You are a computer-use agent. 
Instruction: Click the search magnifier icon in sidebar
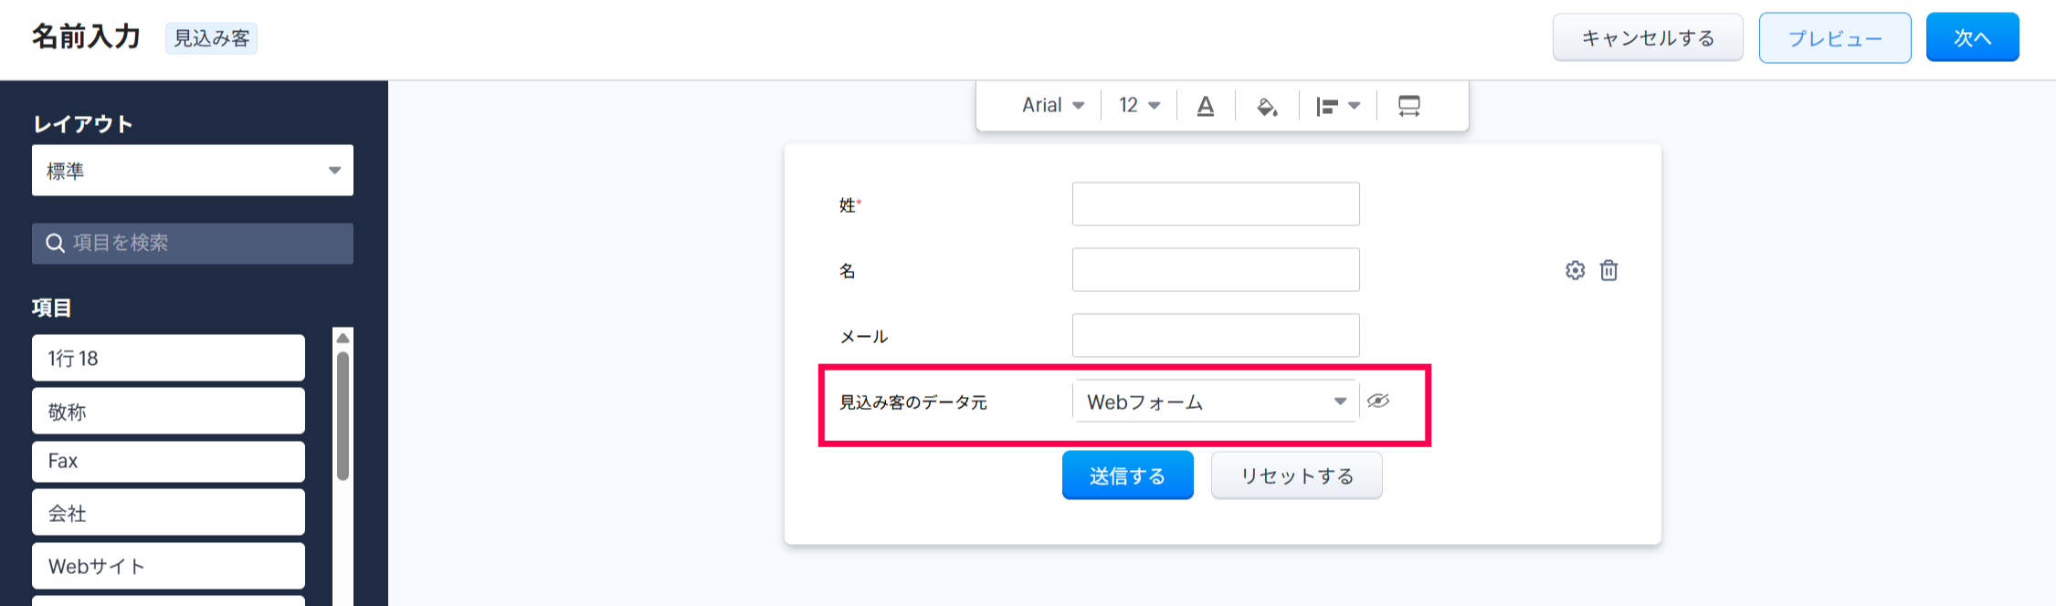[x=55, y=244]
